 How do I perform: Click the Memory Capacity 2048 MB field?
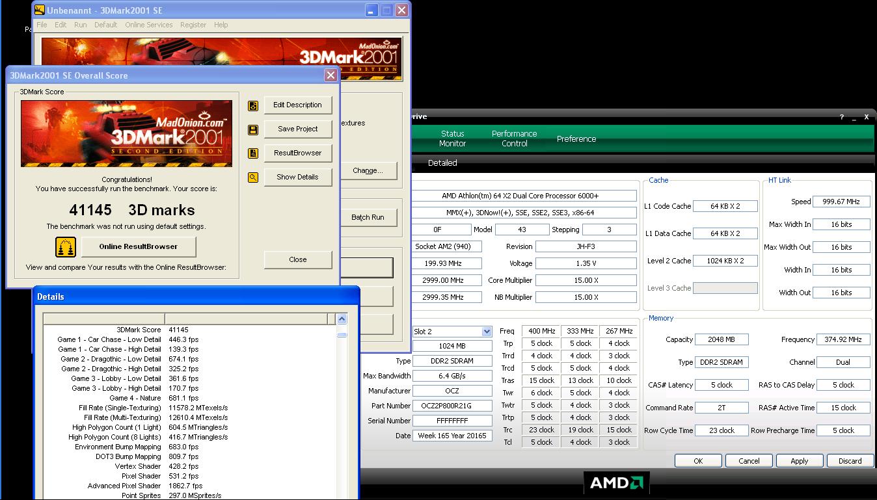coord(722,339)
